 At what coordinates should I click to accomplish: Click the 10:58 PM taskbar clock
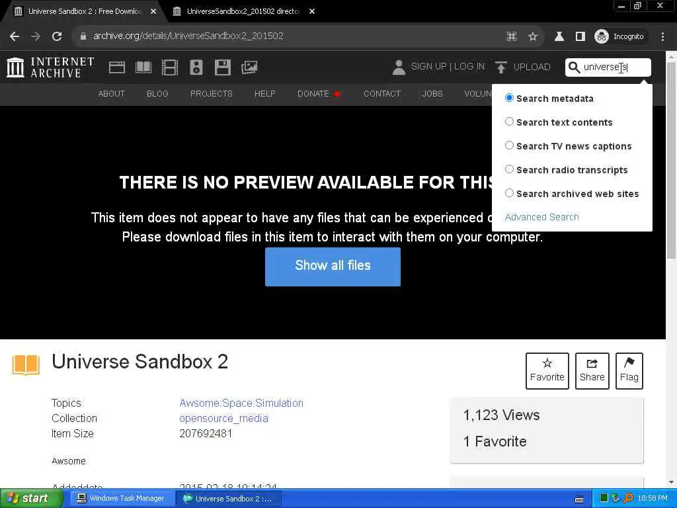click(x=653, y=499)
